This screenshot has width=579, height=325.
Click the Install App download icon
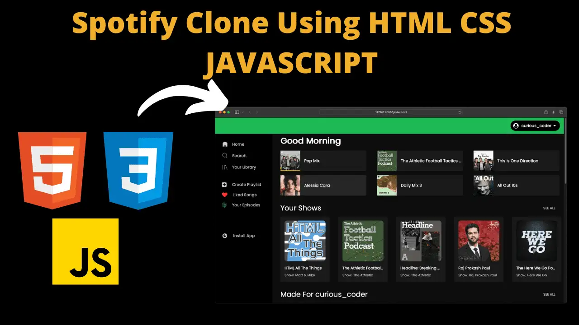(225, 236)
